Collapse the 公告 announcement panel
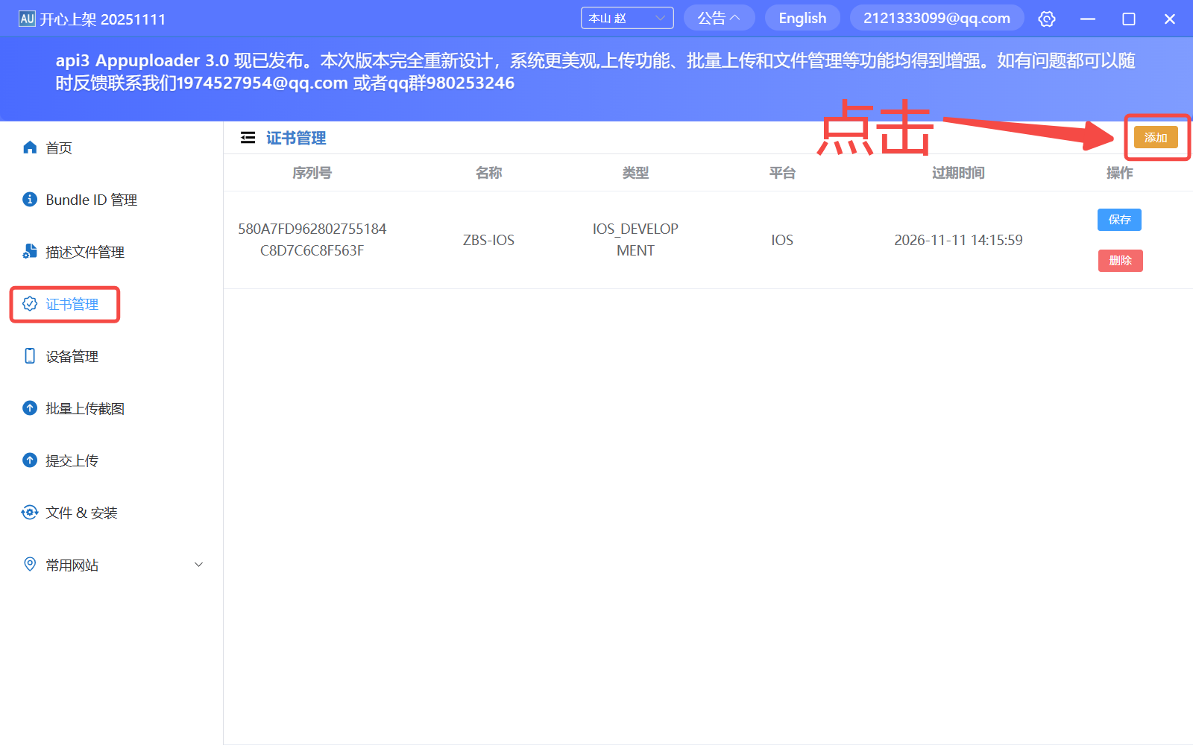Image resolution: width=1193 pixels, height=745 pixels. [718, 17]
